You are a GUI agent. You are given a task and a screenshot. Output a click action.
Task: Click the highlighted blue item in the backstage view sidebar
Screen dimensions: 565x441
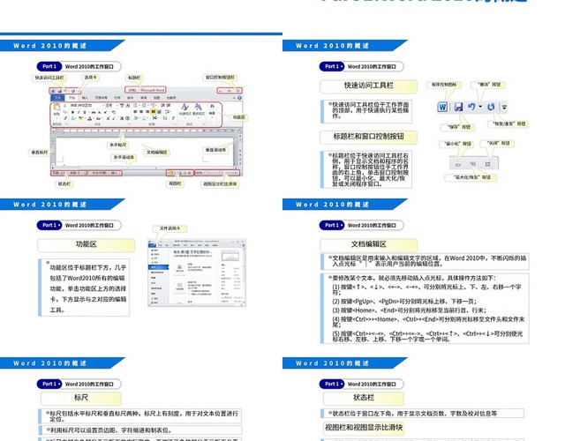159,267
